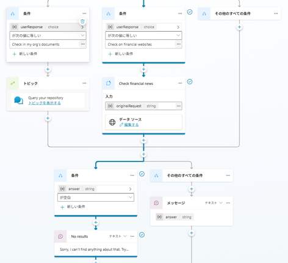This screenshot has width=288, height=263.
Task: Open operator dropdown in the org's documents condition
Action: (x=48, y=35)
